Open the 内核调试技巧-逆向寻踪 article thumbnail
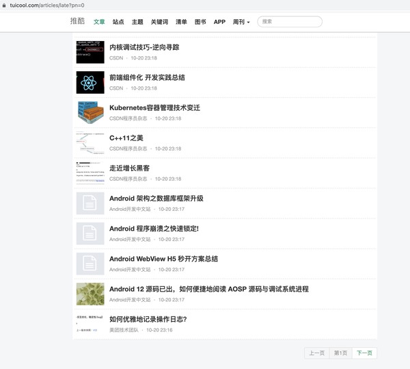Viewport: 410px width, 369px height. [x=90, y=52]
